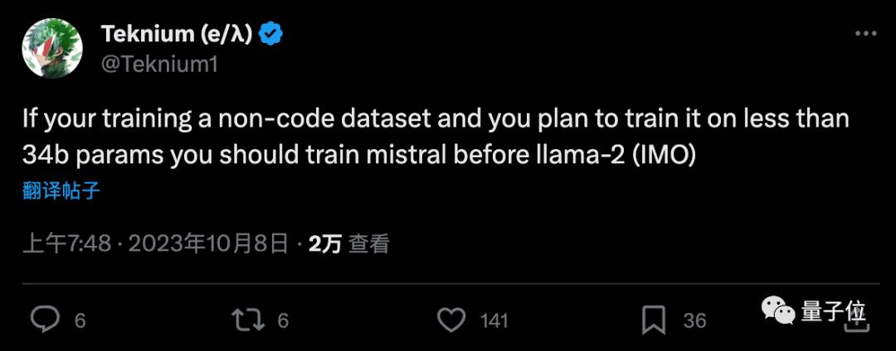Click the repost count 6 beside the arrows
Image resolution: width=896 pixels, height=351 pixels.
point(283,320)
